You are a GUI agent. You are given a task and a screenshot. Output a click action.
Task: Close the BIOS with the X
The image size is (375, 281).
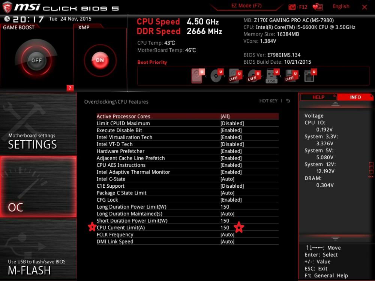364,7
